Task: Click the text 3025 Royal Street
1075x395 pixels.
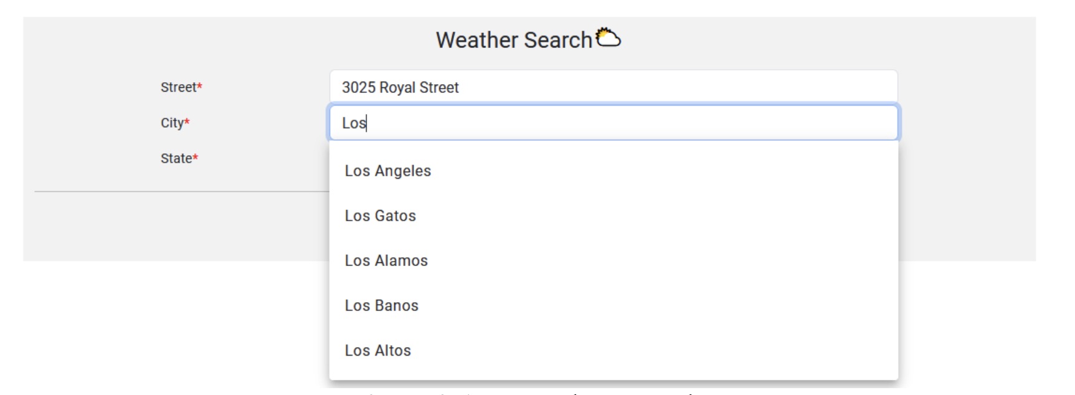Action: tap(399, 87)
